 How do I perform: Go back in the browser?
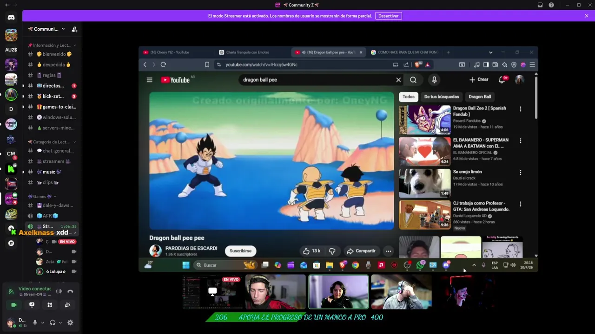coord(145,64)
